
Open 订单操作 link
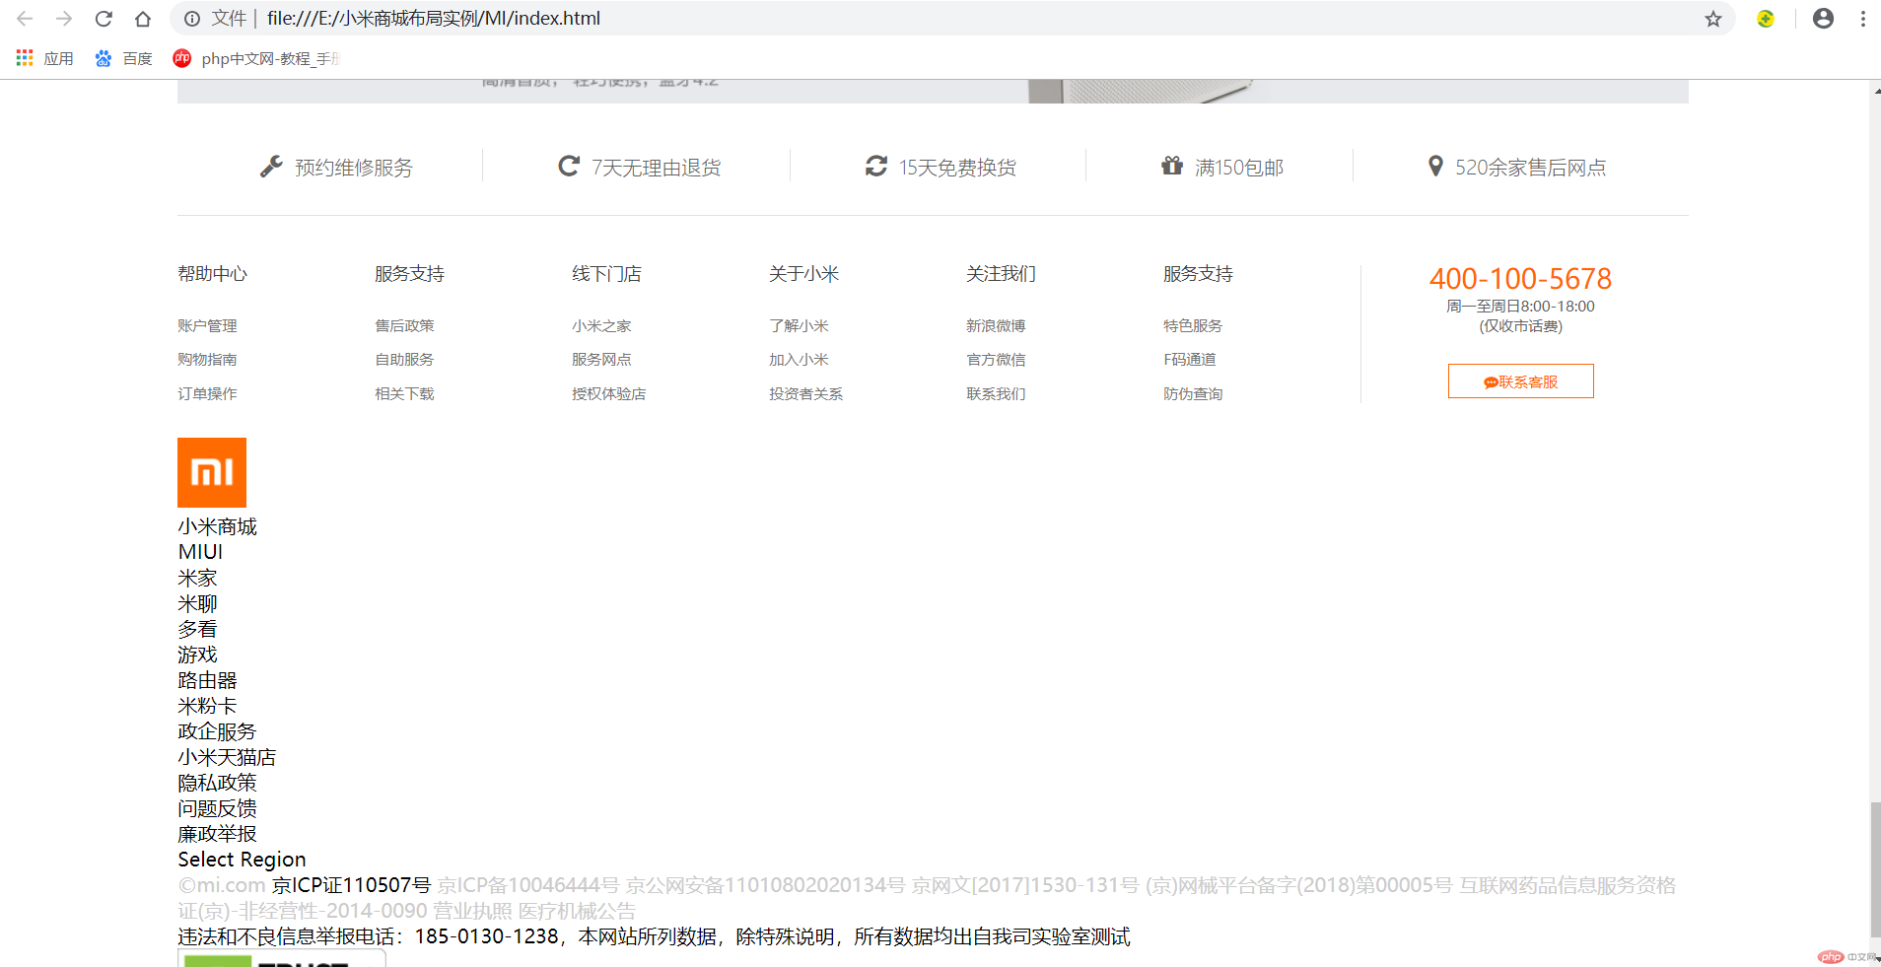[207, 393]
